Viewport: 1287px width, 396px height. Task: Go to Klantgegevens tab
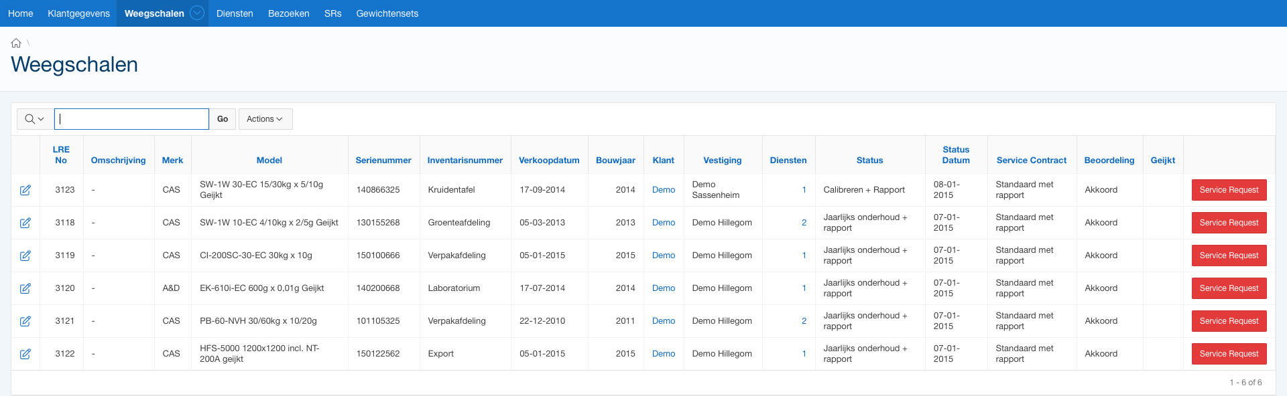click(x=78, y=13)
